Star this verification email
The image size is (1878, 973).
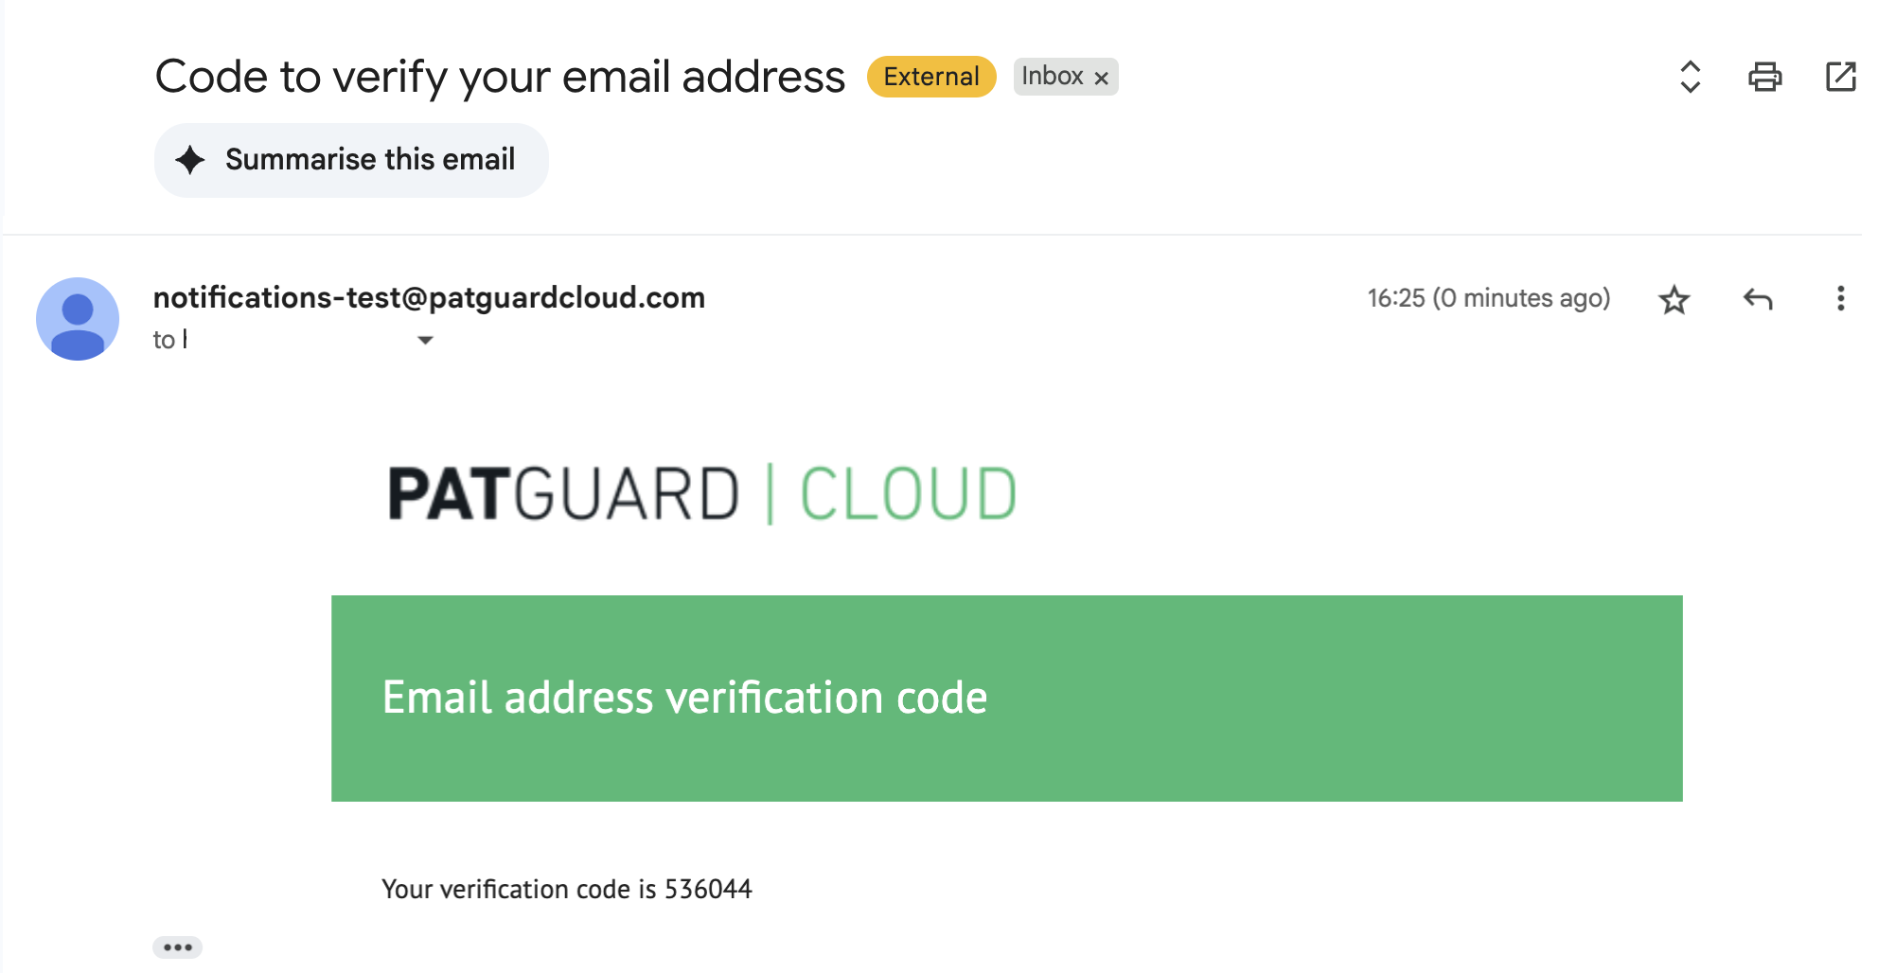pyautogui.click(x=1674, y=299)
